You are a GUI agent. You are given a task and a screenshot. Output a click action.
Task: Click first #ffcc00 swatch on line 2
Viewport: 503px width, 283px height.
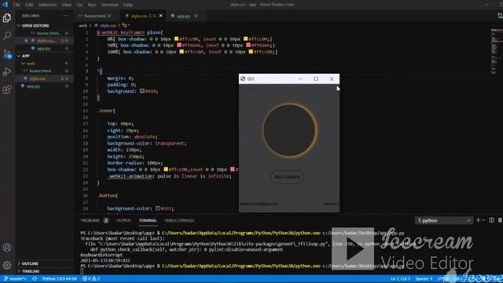pos(176,39)
